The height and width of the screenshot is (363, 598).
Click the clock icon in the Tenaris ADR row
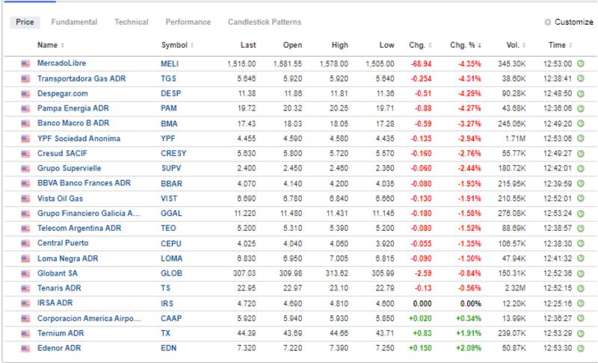click(x=581, y=288)
